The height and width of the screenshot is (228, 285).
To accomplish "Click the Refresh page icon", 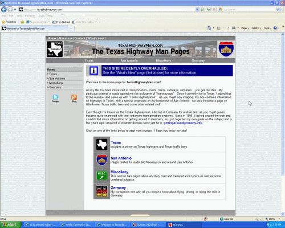I will (209, 9).
